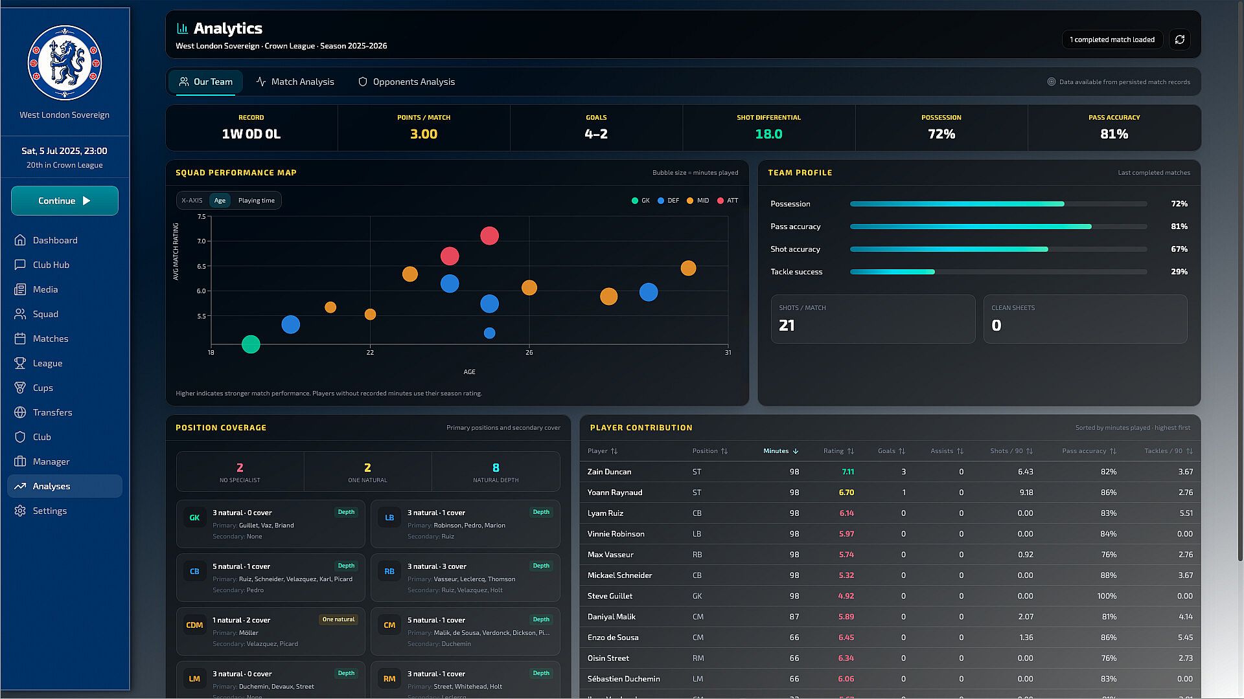
Task: Open the League trophy icon
Action: [x=20, y=363]
